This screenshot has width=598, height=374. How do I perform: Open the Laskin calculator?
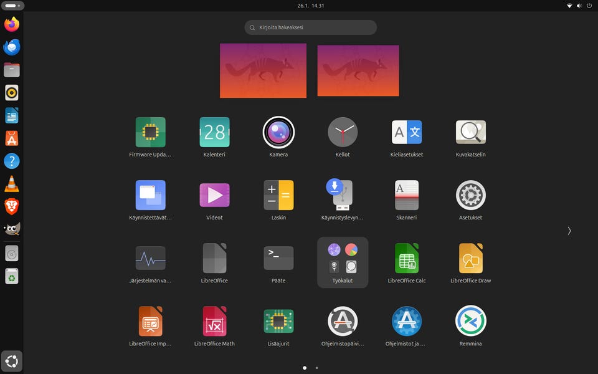click(x=278, y=195)
